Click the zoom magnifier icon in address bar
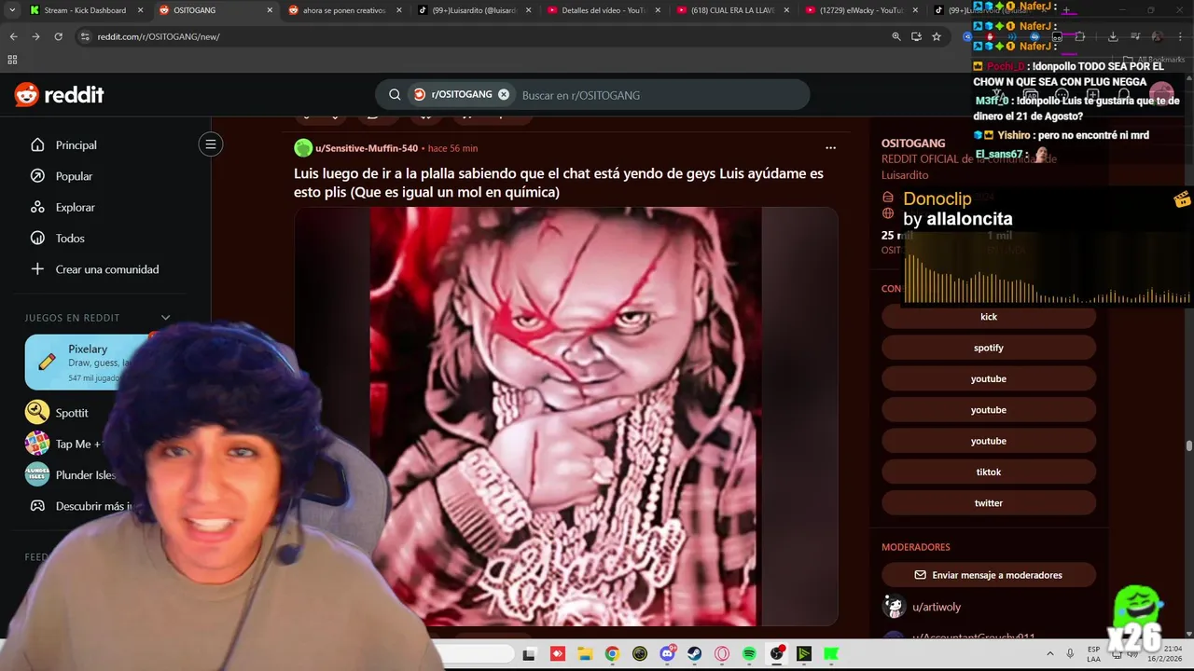Screen dimensions: 1194x671 point(896,36)
